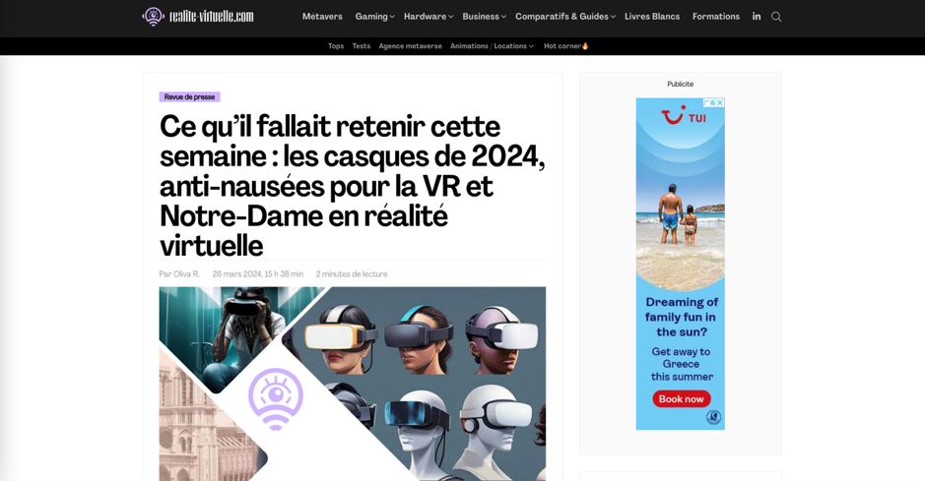Open the LinkedIn icon in header
Viewport: 925px width, 481px height.
[x=757, y=17]
